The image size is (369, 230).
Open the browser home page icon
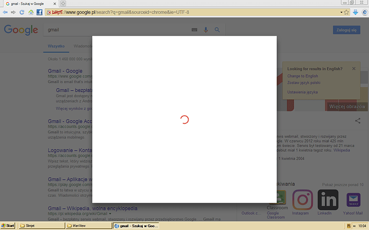pyautogui.click(x=31, y=12)
